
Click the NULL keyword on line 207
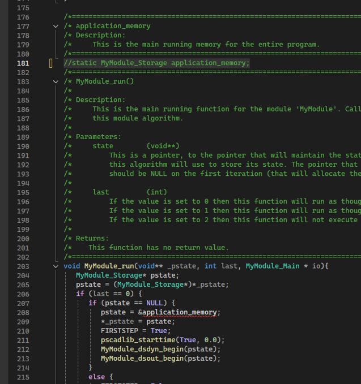(155, 303)
